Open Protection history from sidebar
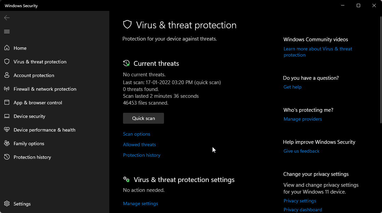Screen dimensions: 382x213 click(x=32, y=157)
